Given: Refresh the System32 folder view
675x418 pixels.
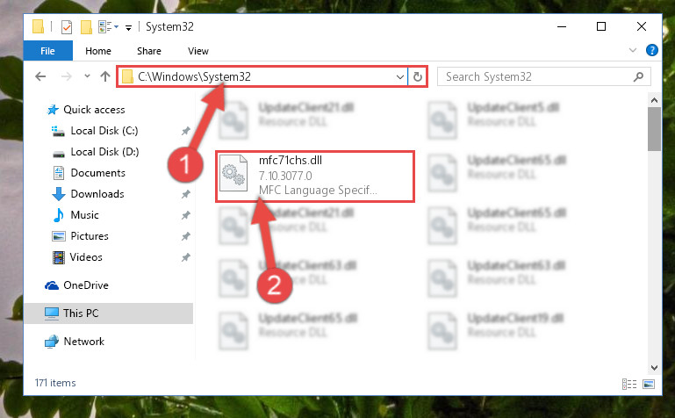Looking at the screenshot, I should coord(418,77).
